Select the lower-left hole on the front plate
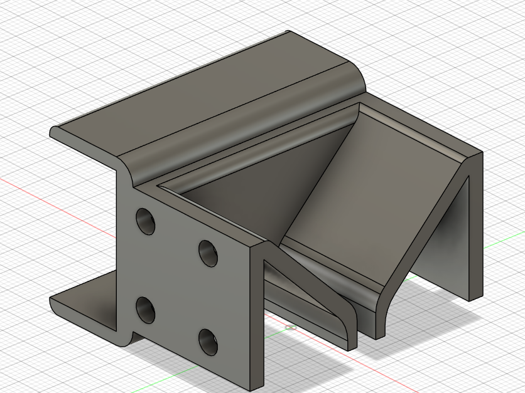Image resolution: width=525 pixels, height=393 pixels. [x=145, y=310]
